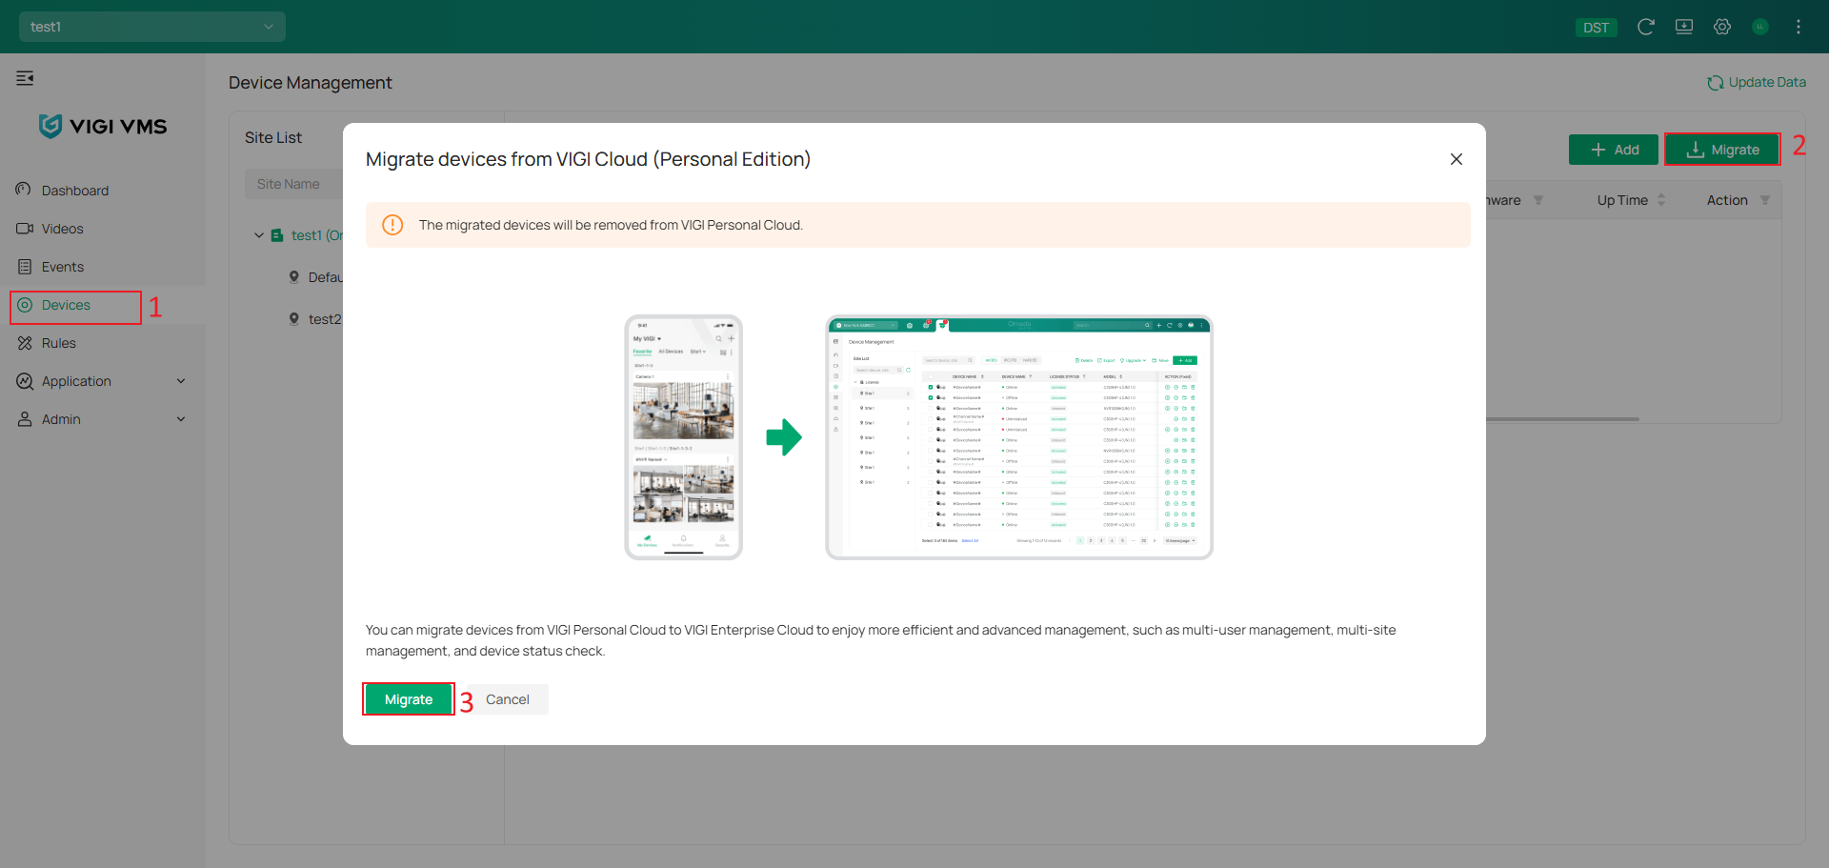Click the Update Data link
1829x868 pixels.
point(1757,82)
